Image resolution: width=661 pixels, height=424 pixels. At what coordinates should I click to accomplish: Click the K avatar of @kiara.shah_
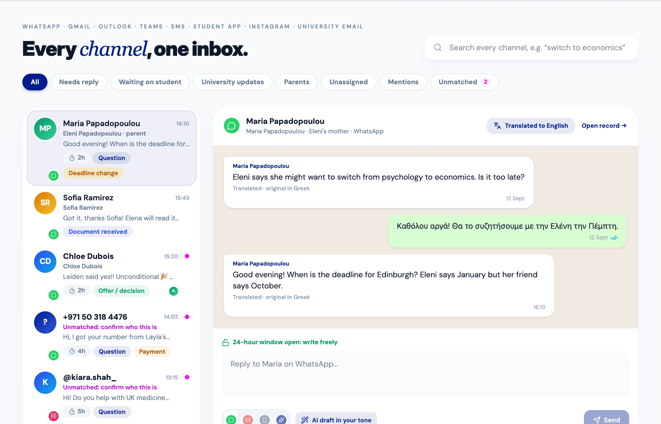point(45,382)
